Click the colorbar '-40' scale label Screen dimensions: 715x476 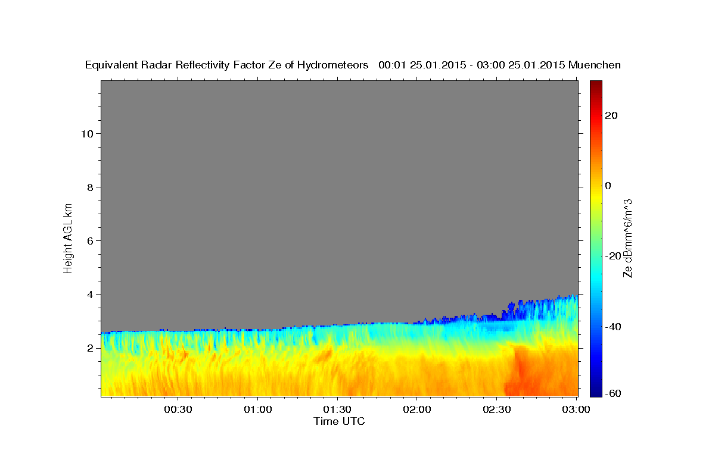[x=614, y=327]
